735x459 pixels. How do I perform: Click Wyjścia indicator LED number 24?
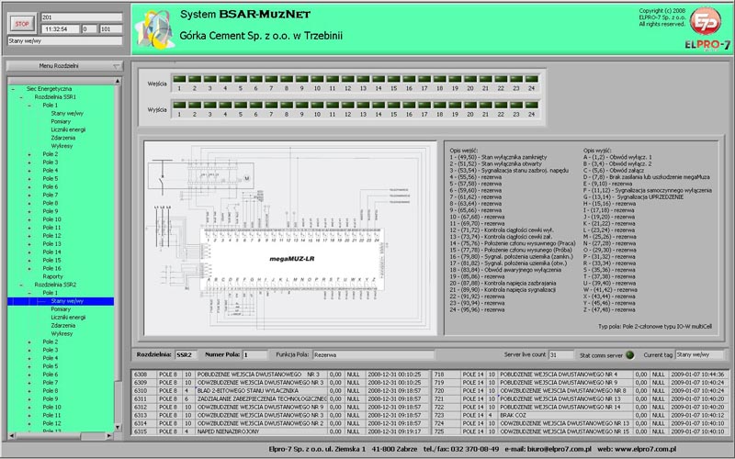click(532, 105)
